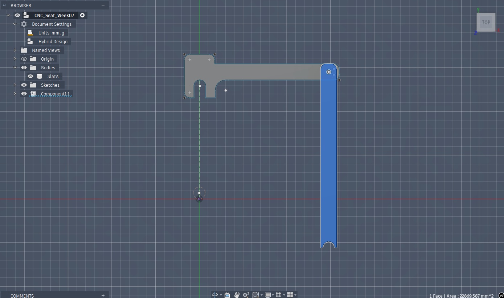Expand the Sketches folder

(15, 85)
